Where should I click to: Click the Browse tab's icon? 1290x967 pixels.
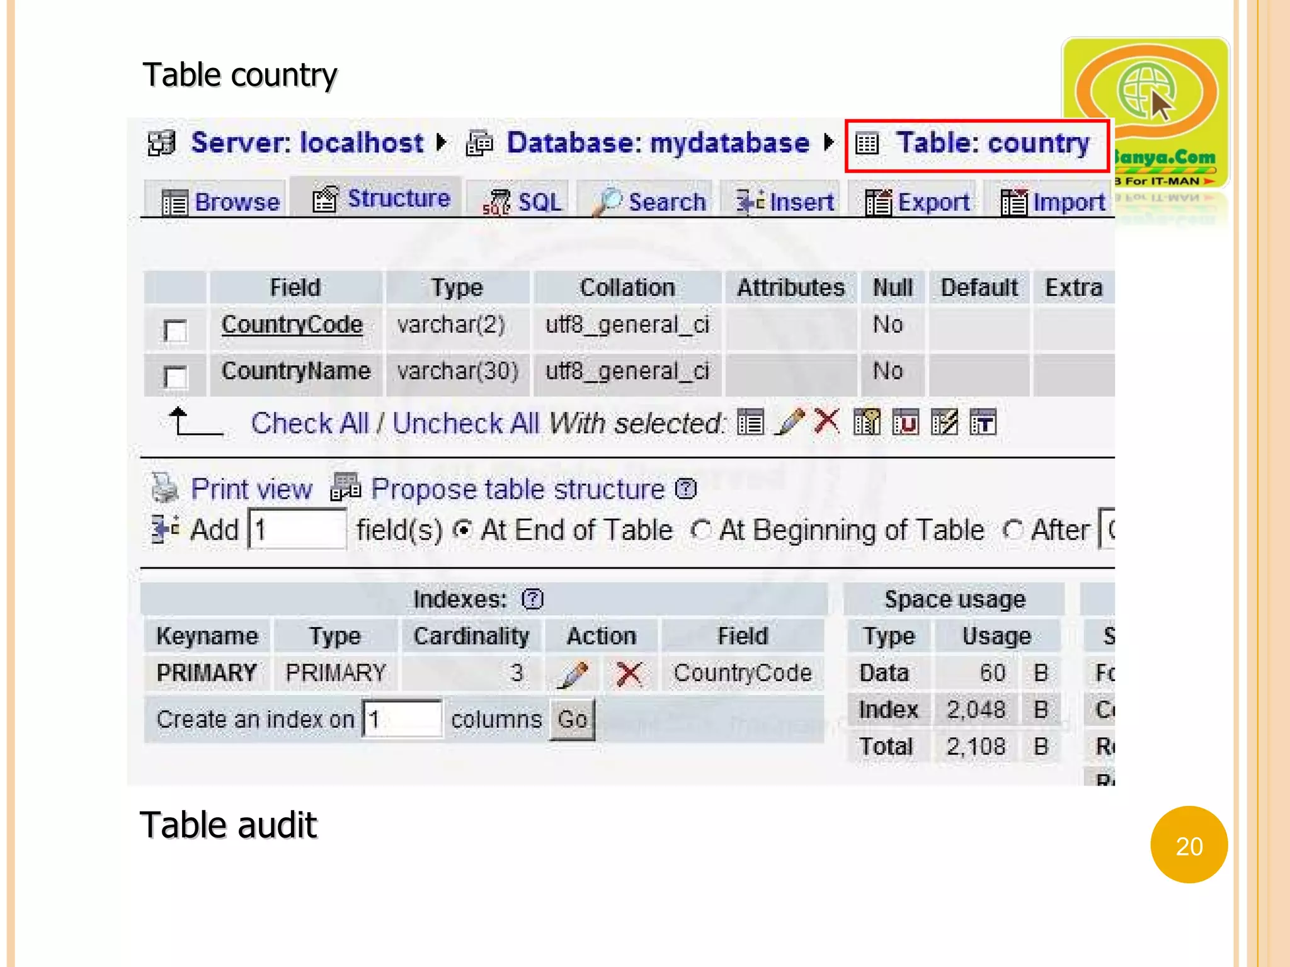click(174, 203)
